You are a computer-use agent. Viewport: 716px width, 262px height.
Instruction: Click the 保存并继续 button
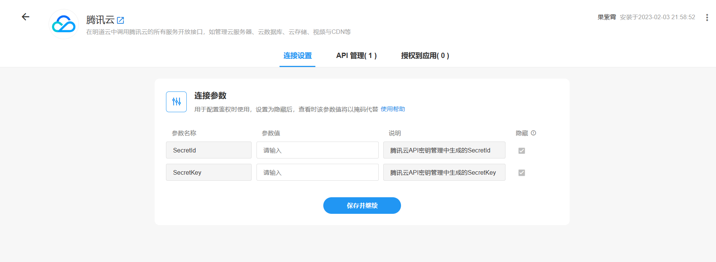362,206
